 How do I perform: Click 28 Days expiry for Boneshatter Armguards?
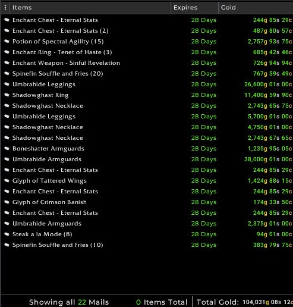[204, 149]
